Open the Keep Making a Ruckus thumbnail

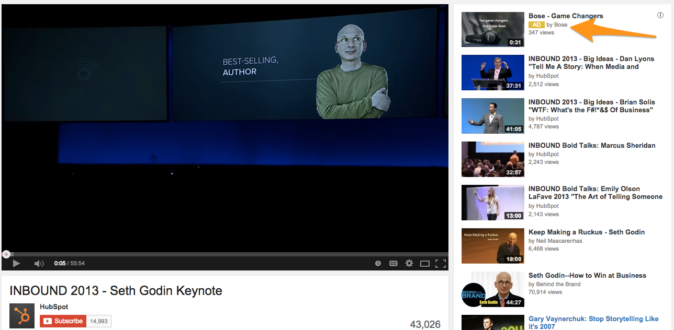[x=493, y=246]
